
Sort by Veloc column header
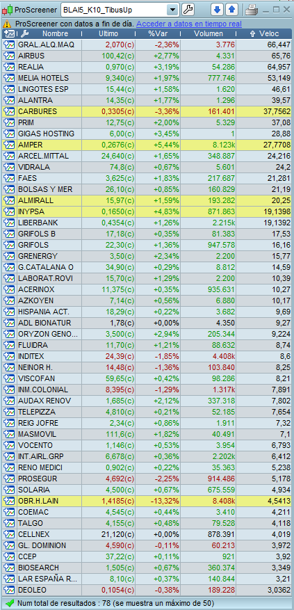click(x=264, y=34)
